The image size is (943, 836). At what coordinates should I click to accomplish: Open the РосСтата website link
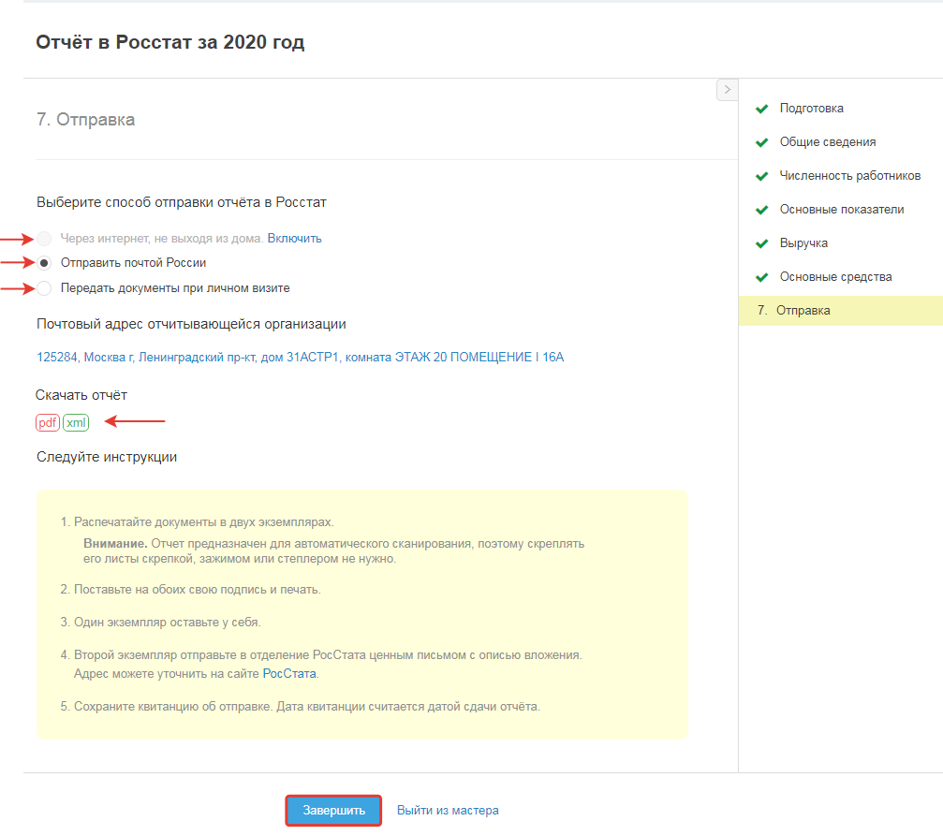tap(289, 673)
